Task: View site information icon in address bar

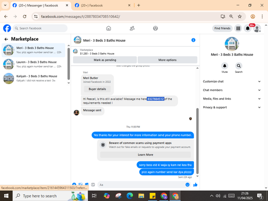Action: (36, 17)
